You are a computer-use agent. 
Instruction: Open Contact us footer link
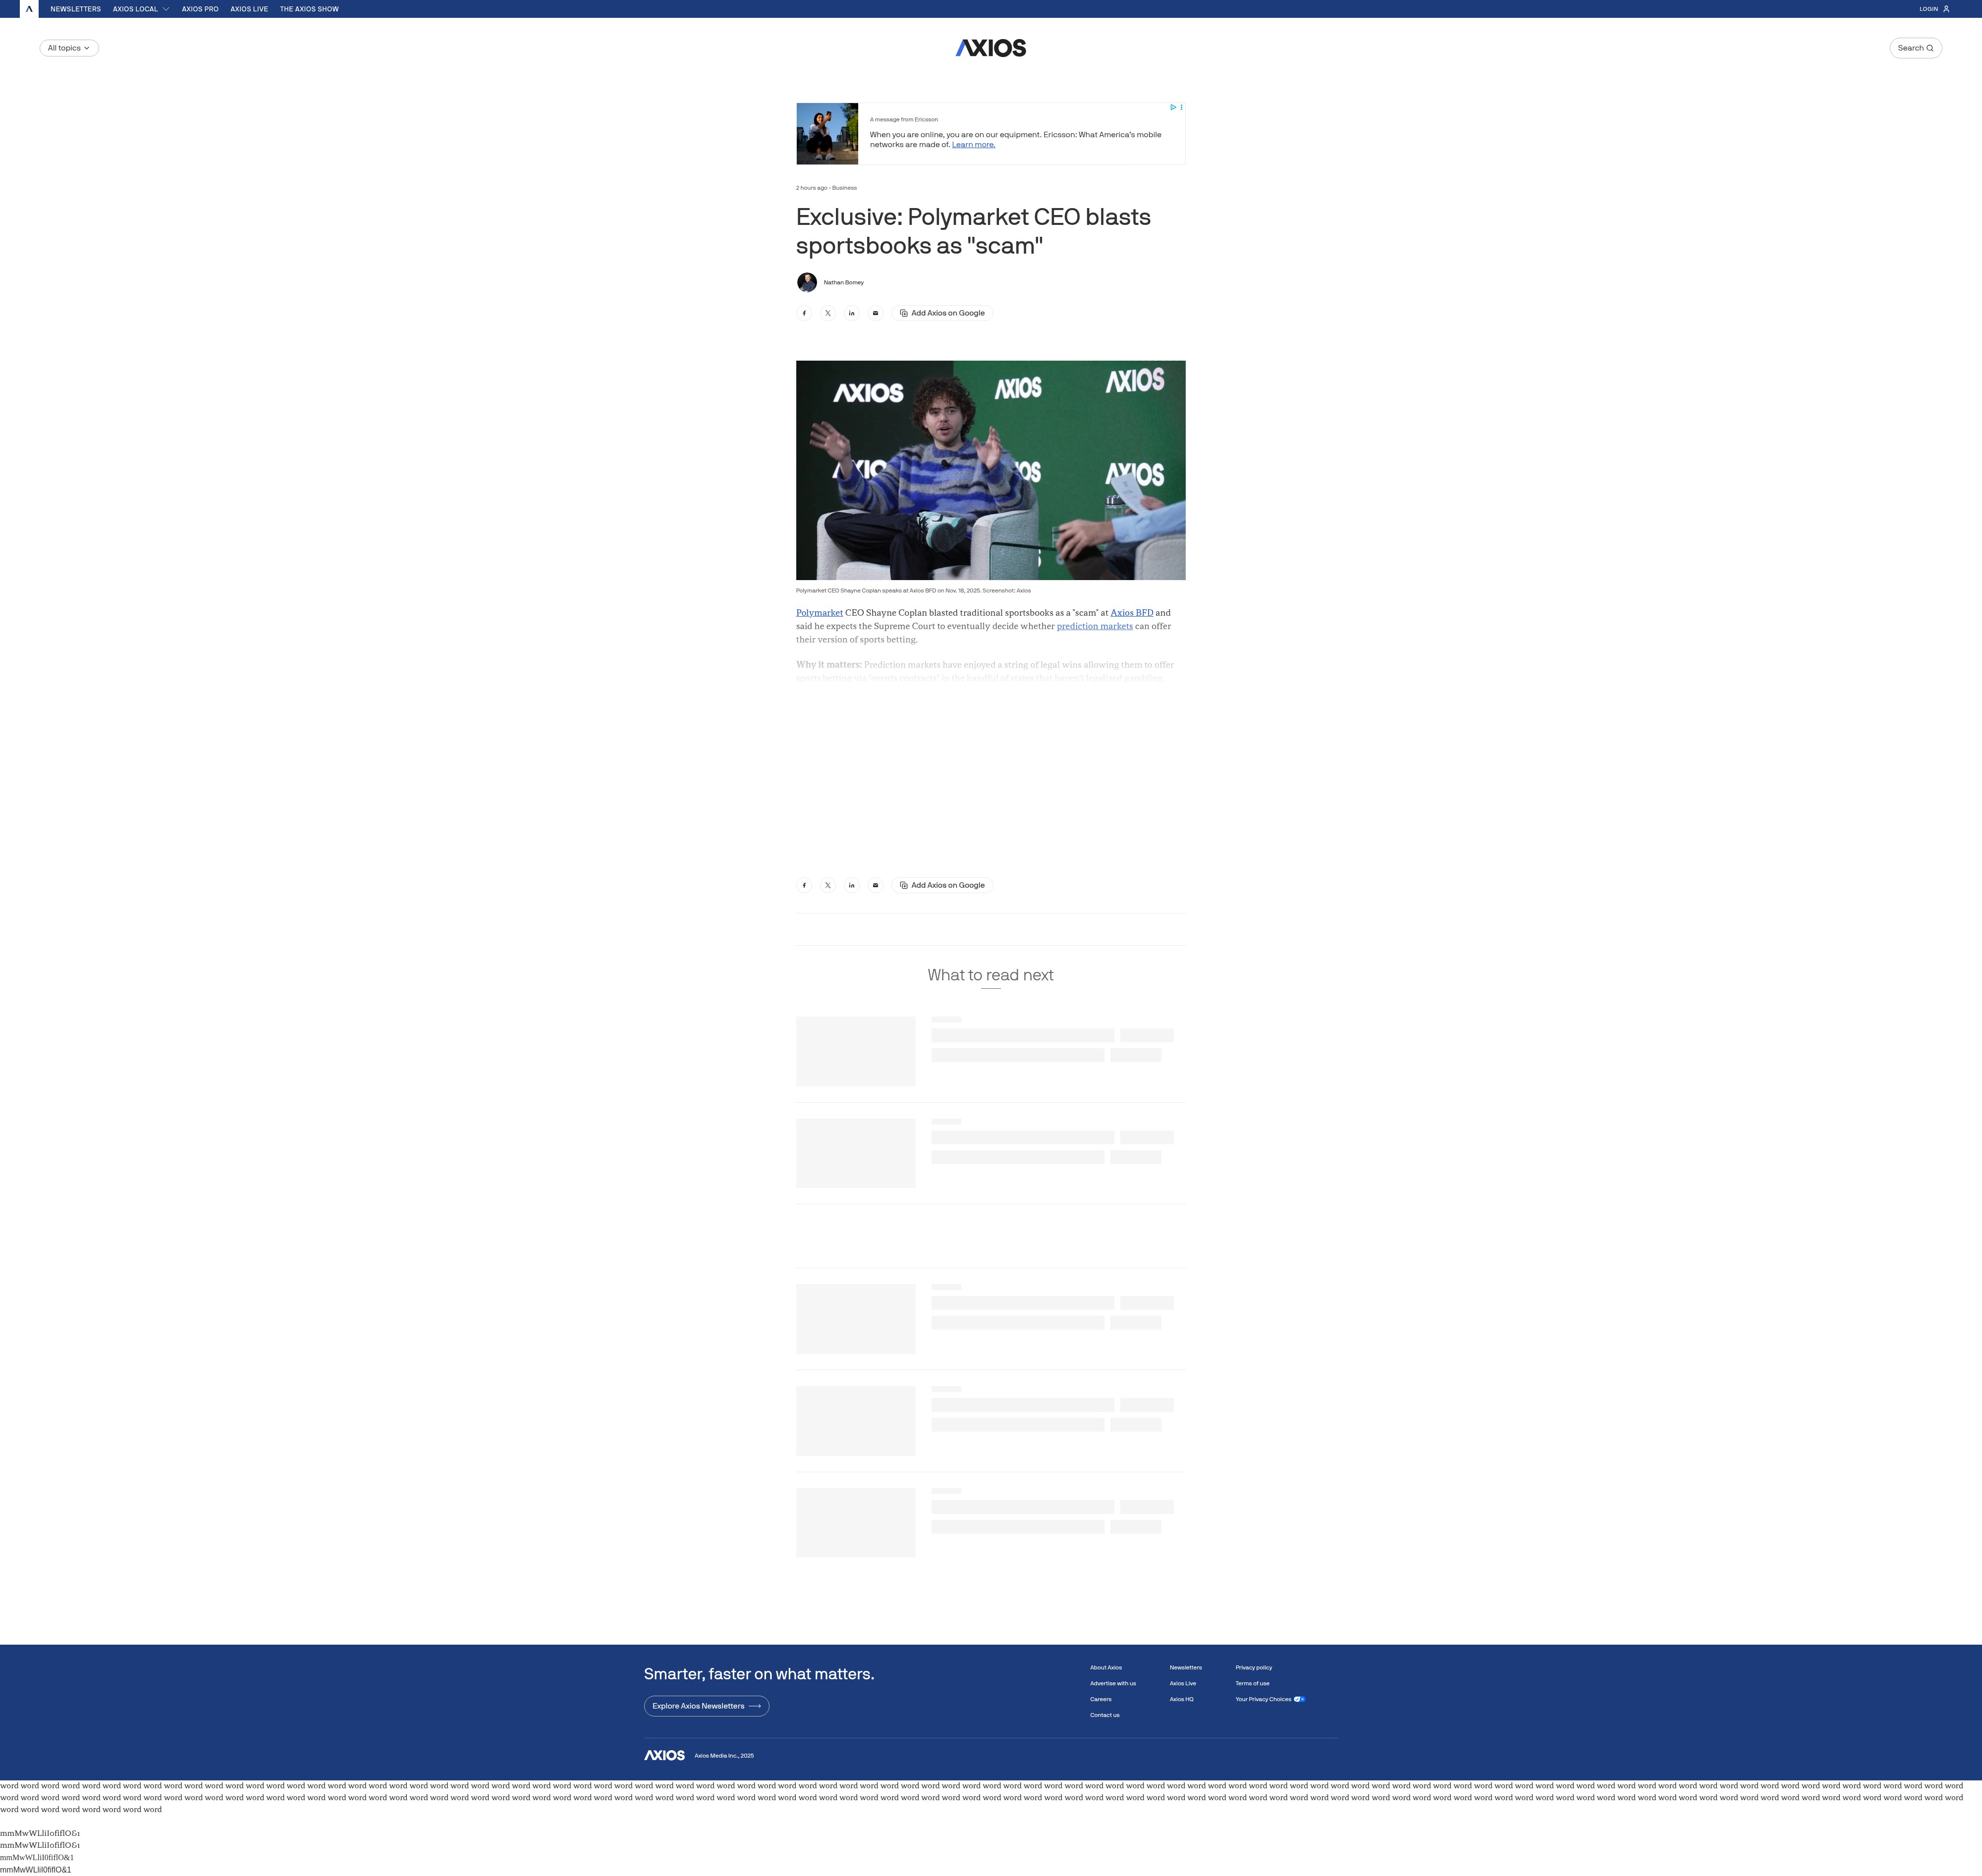click(x=1104, y=1715)
